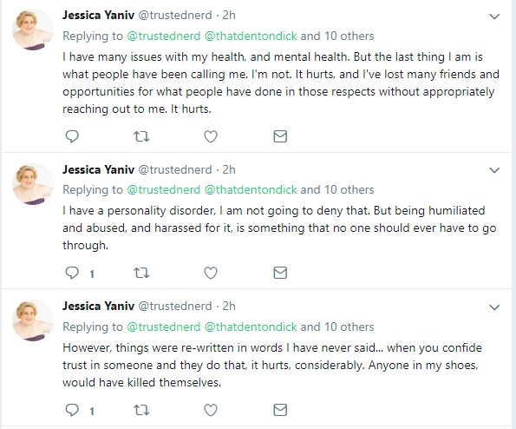Open the third tweet's more-options chevron
Viewport: 516px width, 429px height.
point(494,307)
